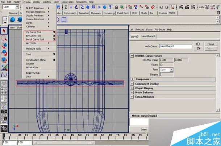Click the Select button
This screenshot has width=221, height=146.
144,129
